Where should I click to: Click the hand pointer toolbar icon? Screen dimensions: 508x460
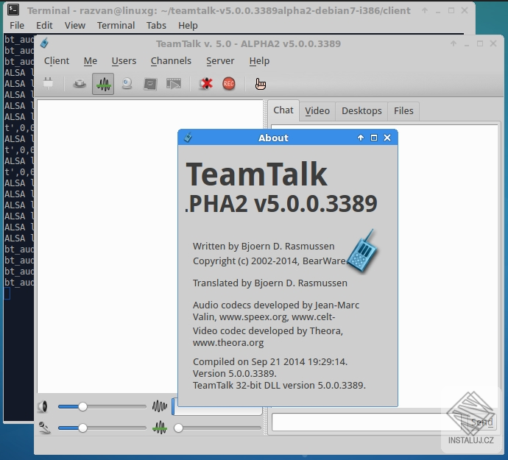point(260,84)
